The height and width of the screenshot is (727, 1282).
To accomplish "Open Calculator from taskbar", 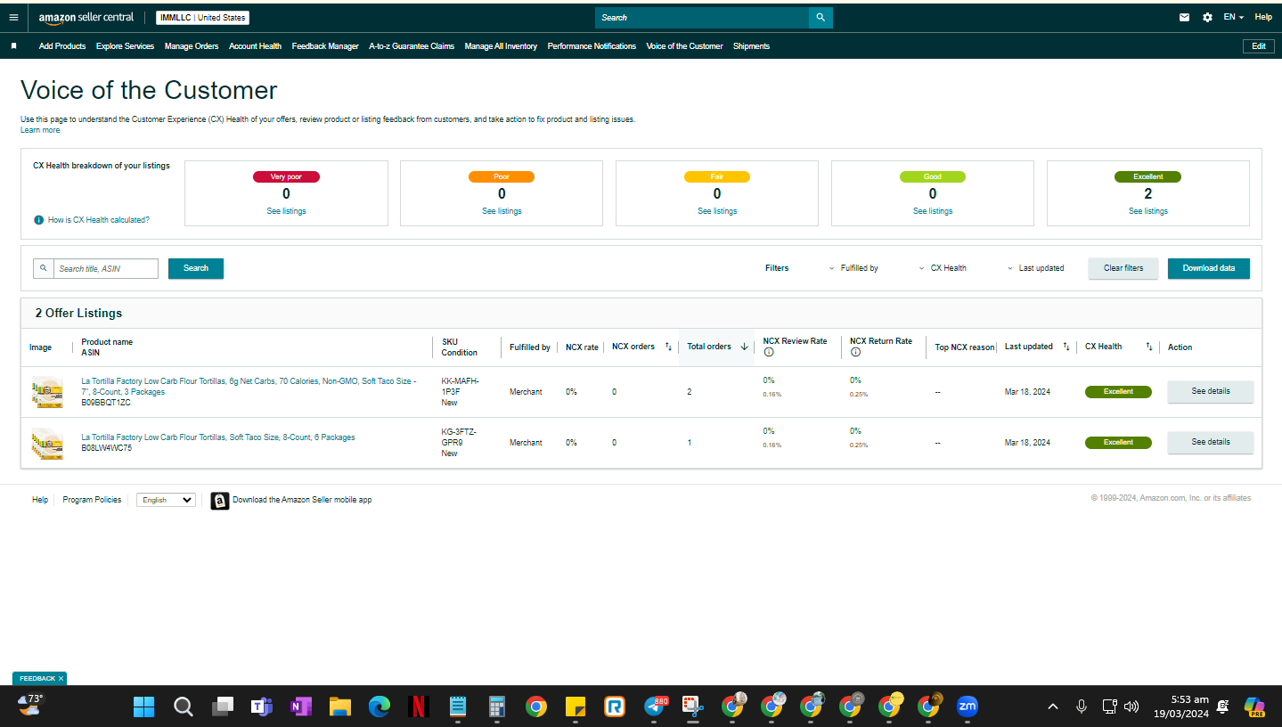I will pos(496,707).
